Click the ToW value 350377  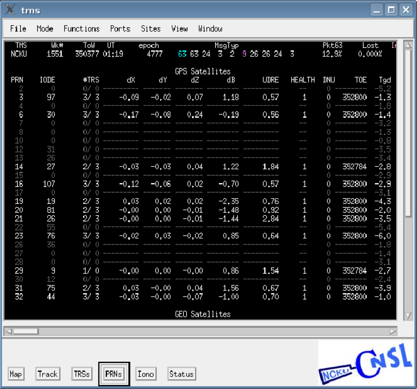(87, 54)
